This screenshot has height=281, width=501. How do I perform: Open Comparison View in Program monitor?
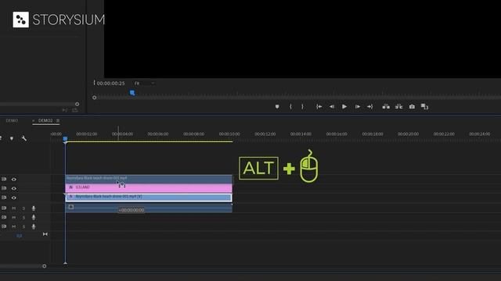(x=424, y=107)
